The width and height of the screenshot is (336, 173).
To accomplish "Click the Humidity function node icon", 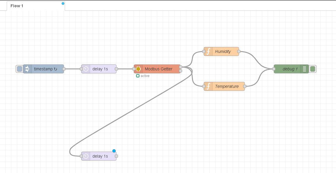I will pos(208,51).
